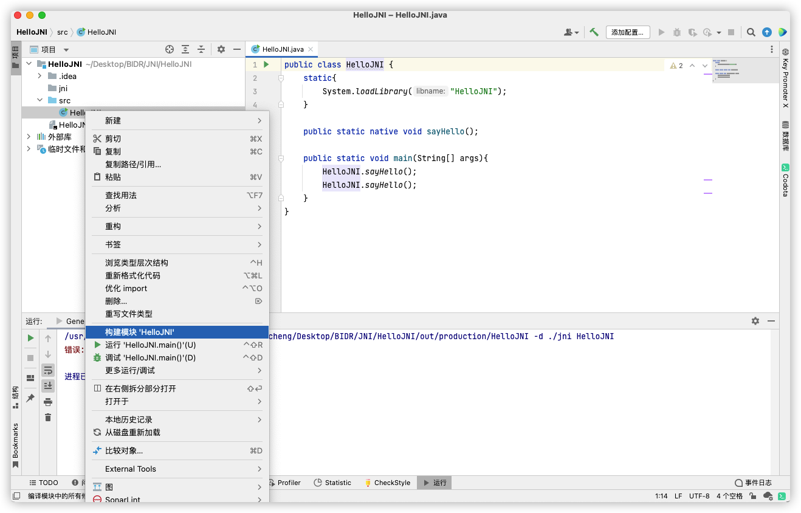Open project panel gear settings
The height and width of the screenshot is (513, 801).
(221, 49)
